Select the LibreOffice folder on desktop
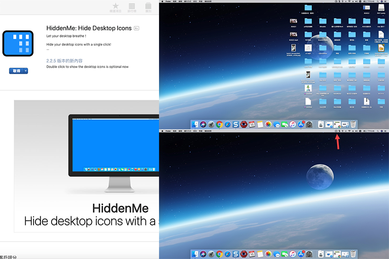The width and height of the screenshot is (389, 259). click(323, 49)
